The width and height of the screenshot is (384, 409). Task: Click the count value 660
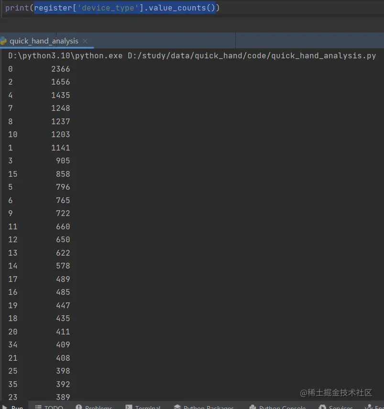(x=63, y=226)
